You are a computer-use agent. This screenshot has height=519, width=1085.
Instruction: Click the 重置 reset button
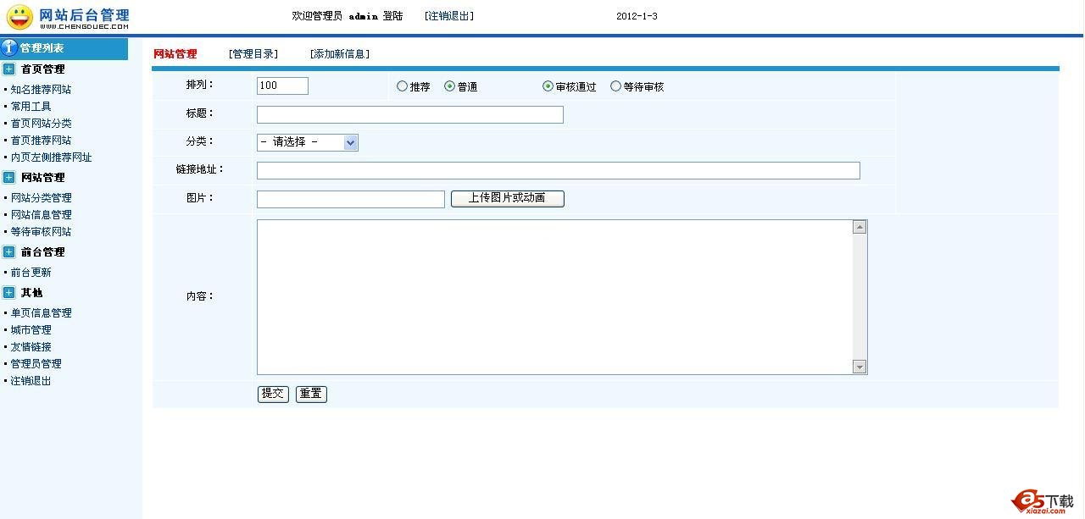click(x=311, y=394)
